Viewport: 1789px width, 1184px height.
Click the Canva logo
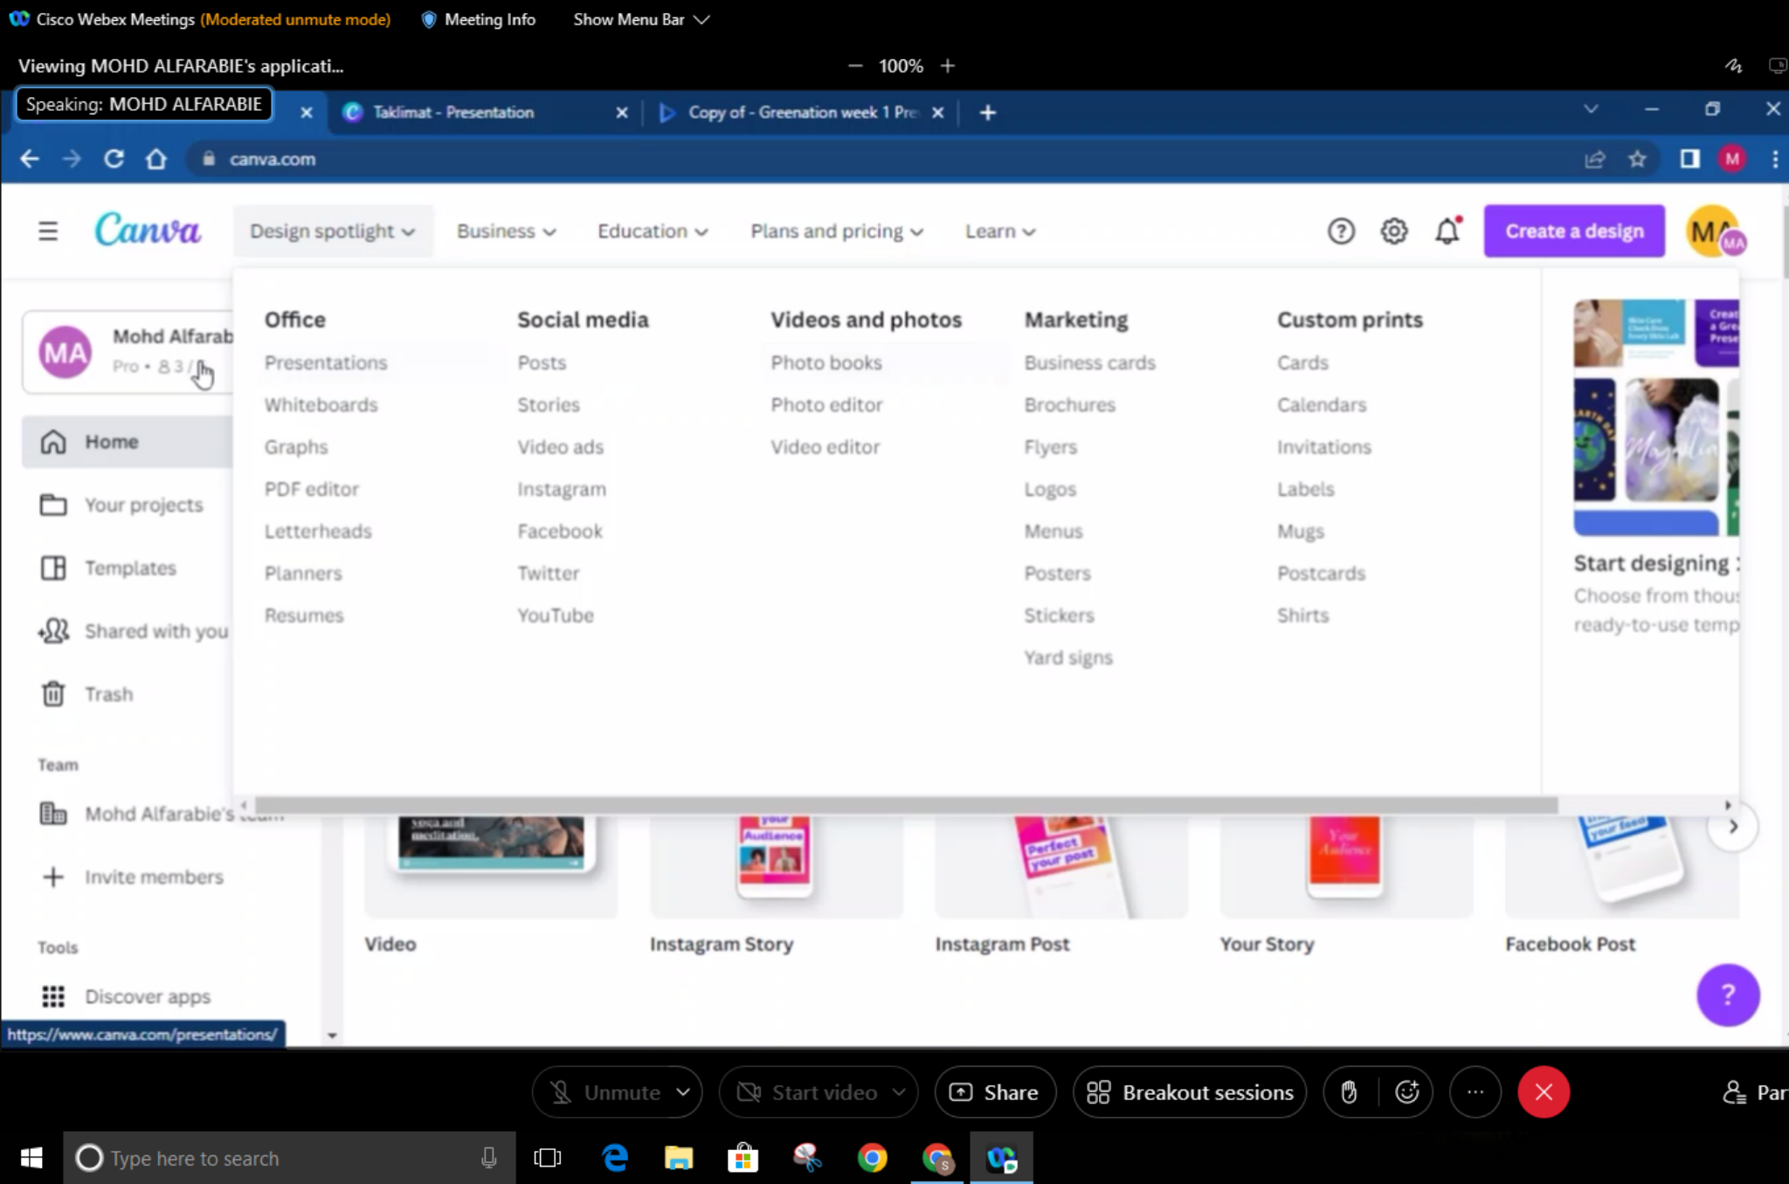(147, 230)
